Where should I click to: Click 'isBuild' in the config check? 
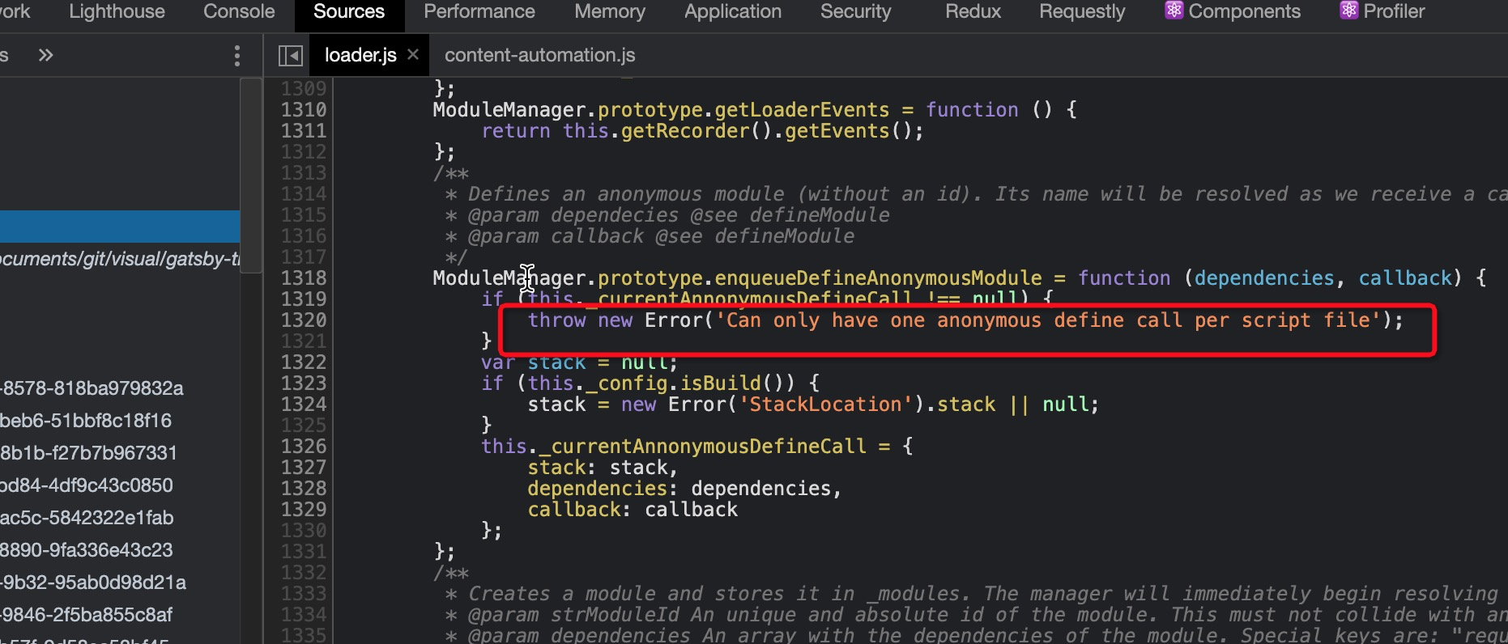click(721, 383)
